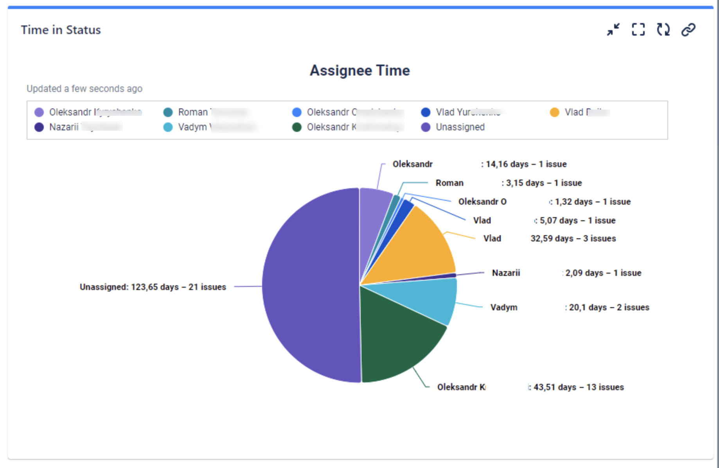Open the gadget in fullscreen mode
The height and width of the screenshot is (468, 719).
[638, 29]
